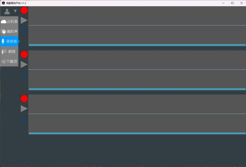Click the first track's blue progress bar
The image size is (246, 167).
point(137,45)
